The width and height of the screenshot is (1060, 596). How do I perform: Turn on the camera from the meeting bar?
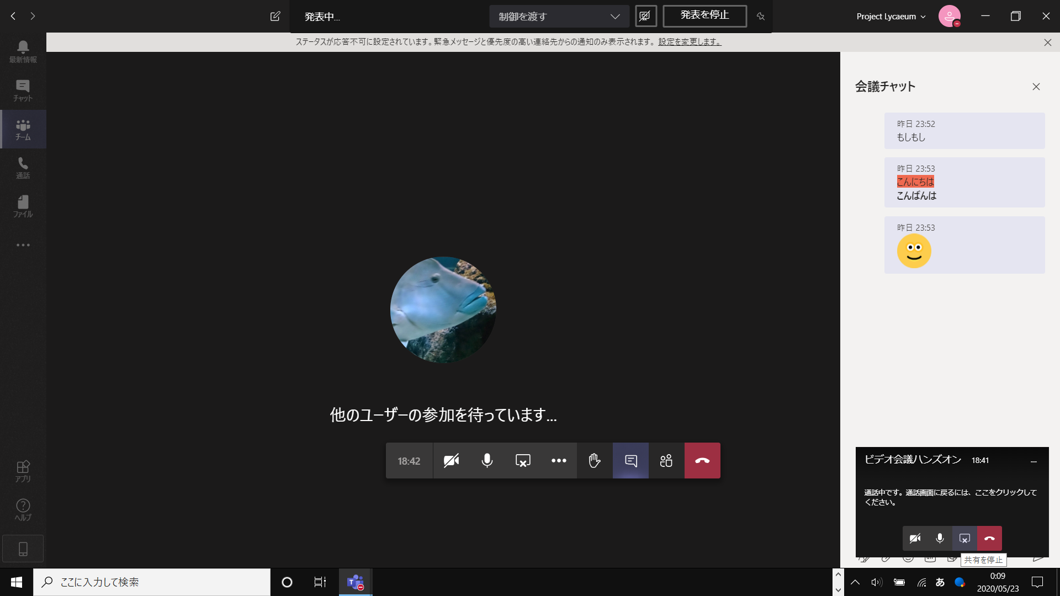(451, 460)
